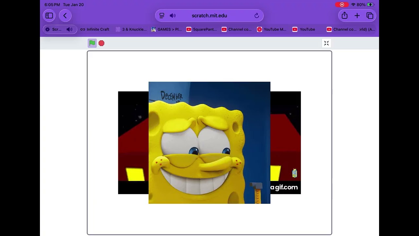This screenshot has width=419, height=236.
Task: Mute the Scratch tab audio icon
Action: click(x=69, y=29)
